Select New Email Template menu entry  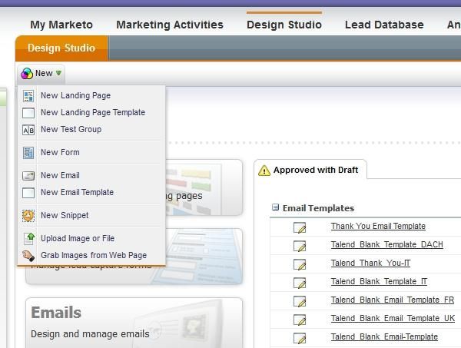pyautogui.click(x=91, y=193)
